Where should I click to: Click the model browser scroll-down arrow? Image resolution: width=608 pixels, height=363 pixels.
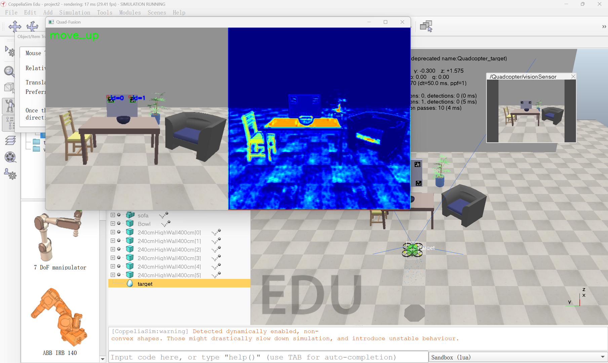click(x=103, y=359)
